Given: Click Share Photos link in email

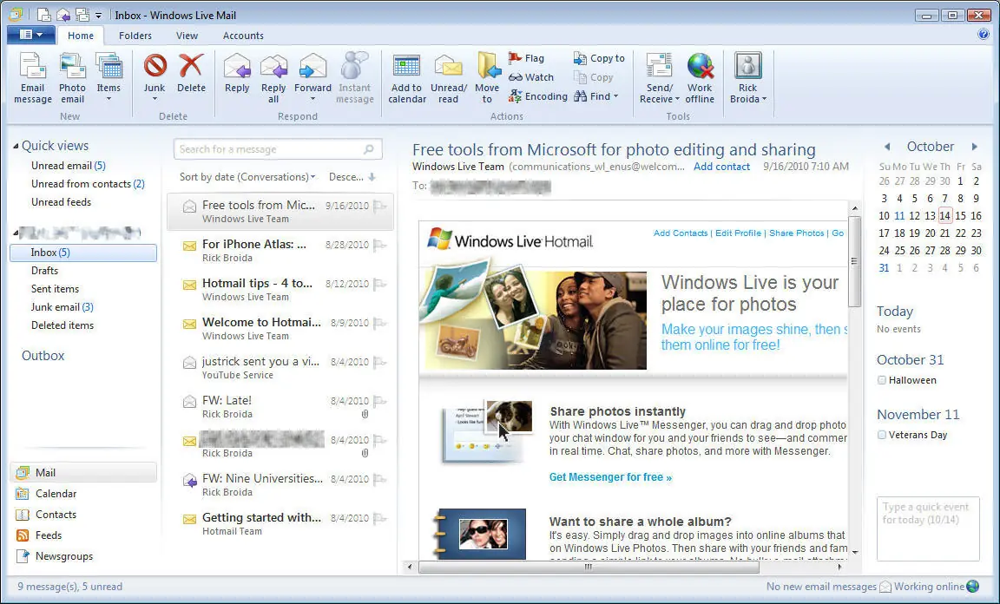Looking at the screenshot, I should pos(797,233).
